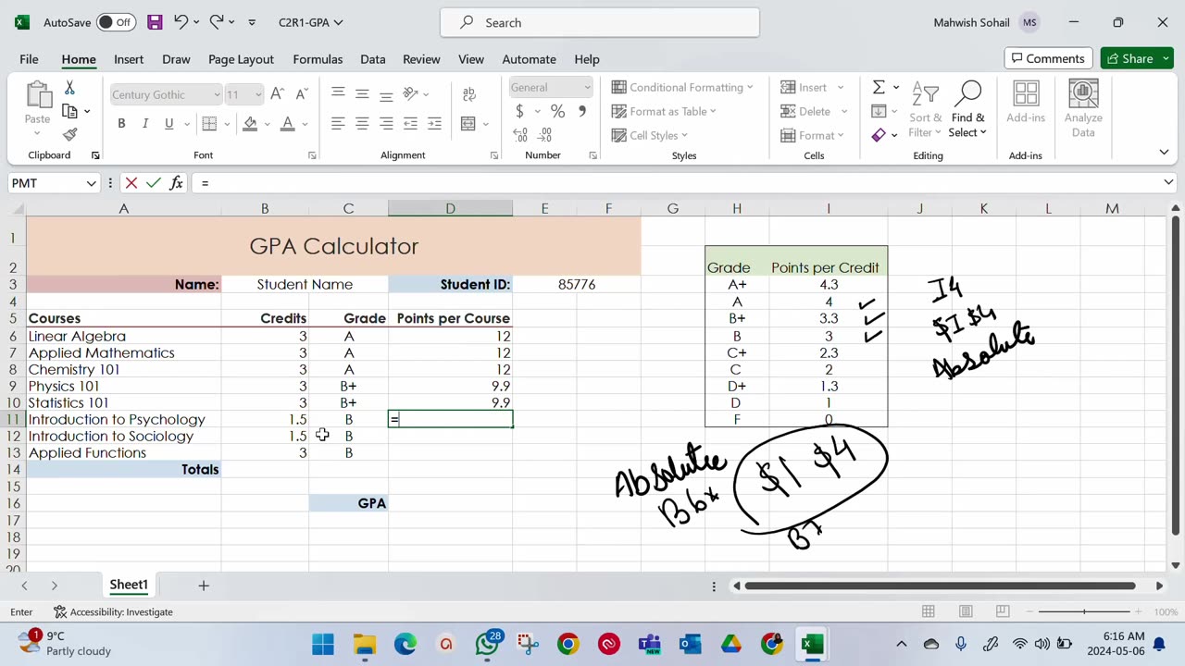Click the Copy icon in Clipboard group
This screenshot has width=1185, height=666.
point(69,111)
